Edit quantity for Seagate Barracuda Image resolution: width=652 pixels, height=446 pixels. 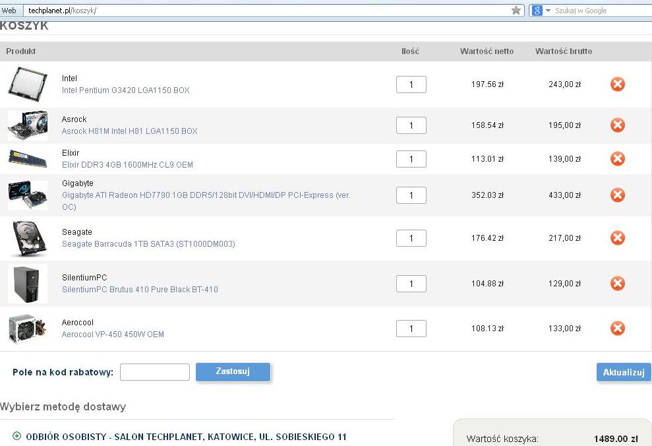(411, 238)
